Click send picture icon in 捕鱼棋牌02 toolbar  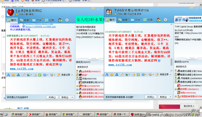click(29, 75)
